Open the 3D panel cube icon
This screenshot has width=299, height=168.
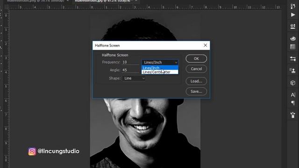293,83
